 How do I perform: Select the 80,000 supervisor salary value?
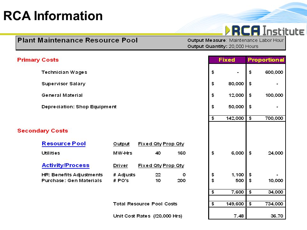click(x=236, y=84)
